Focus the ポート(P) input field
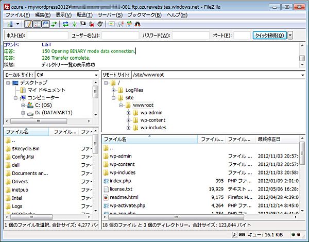 coord(242,36)
